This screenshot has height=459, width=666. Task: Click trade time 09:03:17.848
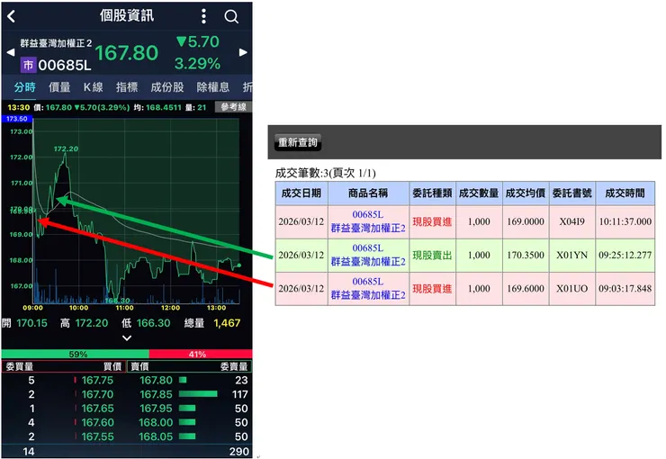(x=625, y=289)
